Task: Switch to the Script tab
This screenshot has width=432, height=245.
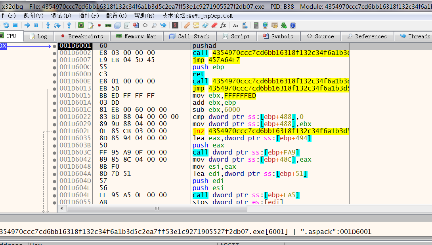Action: tap(237, 36)
